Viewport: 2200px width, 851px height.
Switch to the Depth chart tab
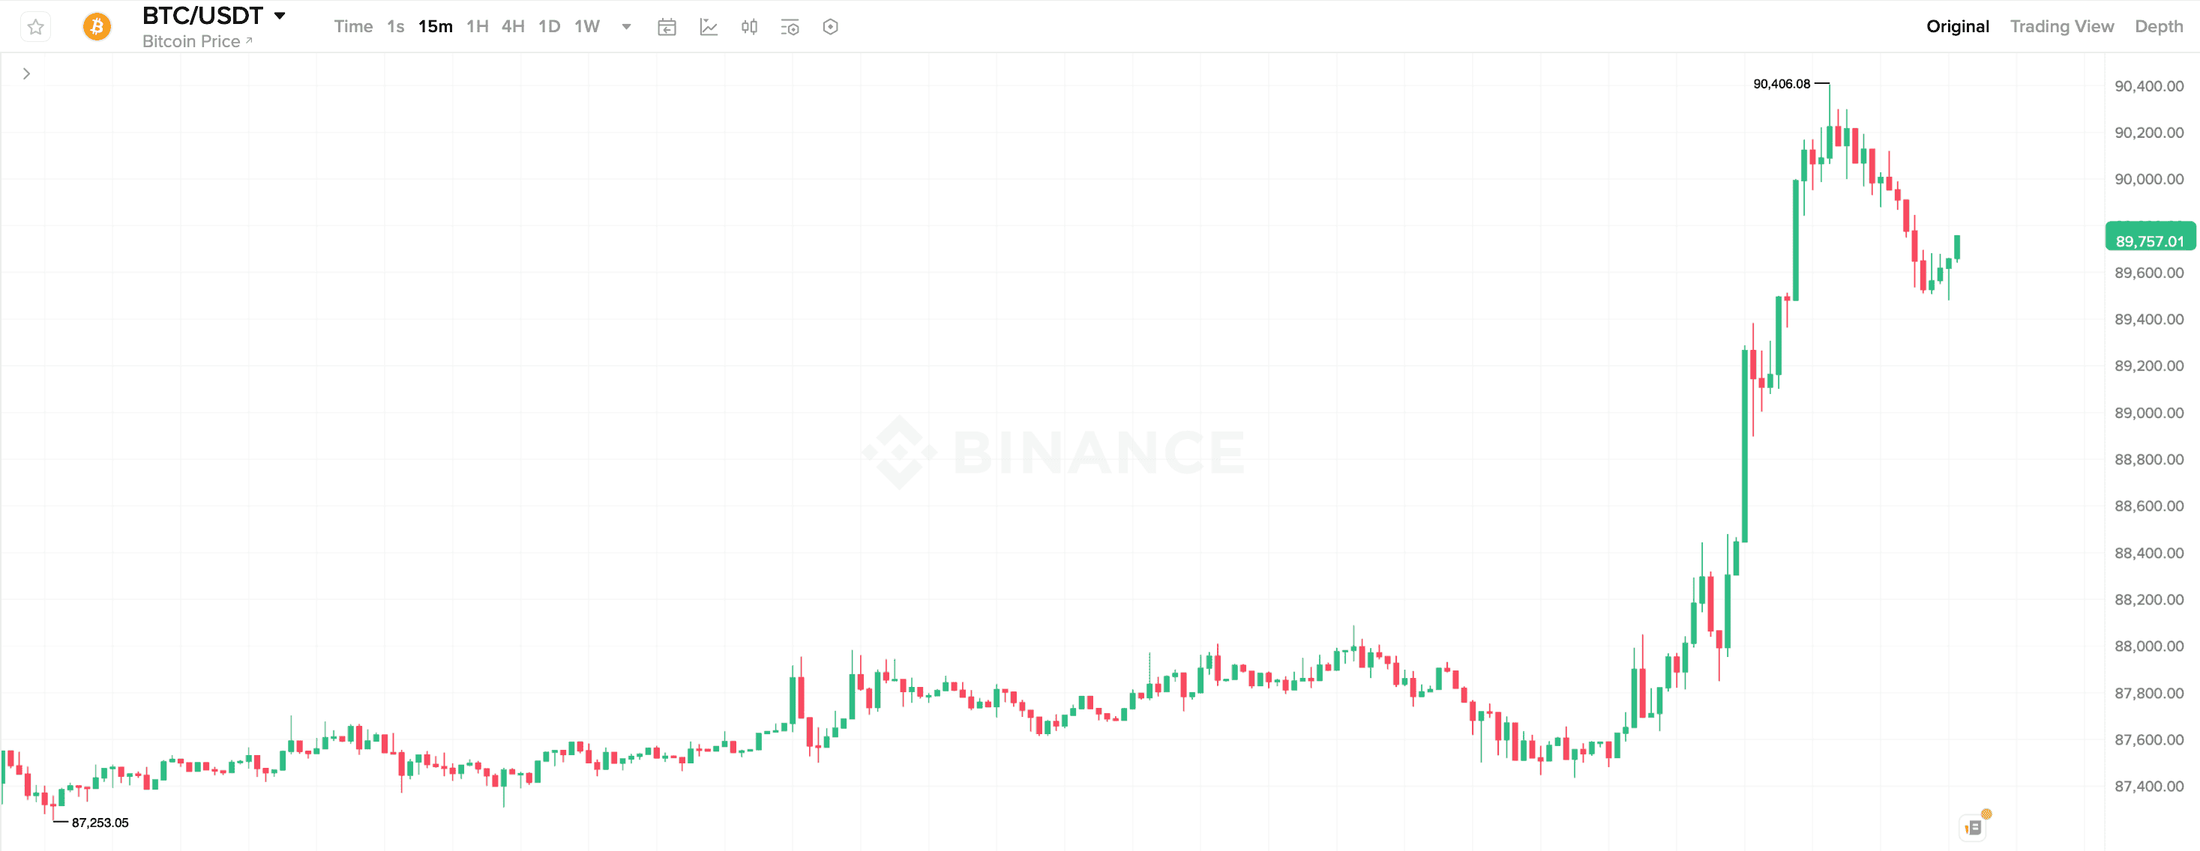tap(2158, 26)
